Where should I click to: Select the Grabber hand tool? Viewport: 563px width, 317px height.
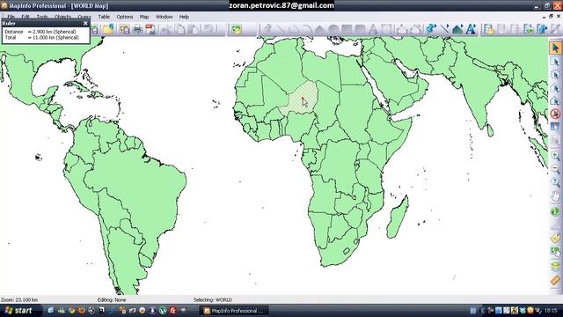pyautogui.click(x=555, y=196)
